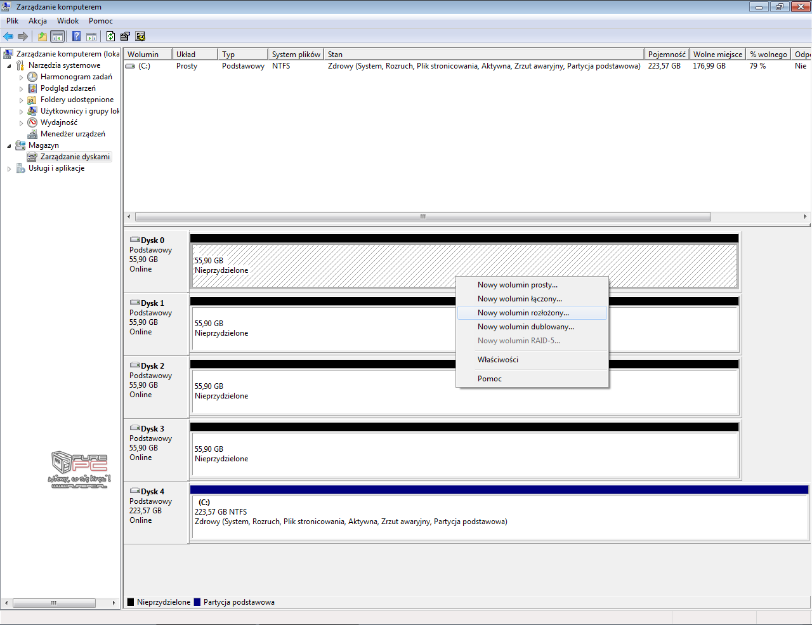
Task: Collapse the Magazyn tree node
Action: pos(9,145)
